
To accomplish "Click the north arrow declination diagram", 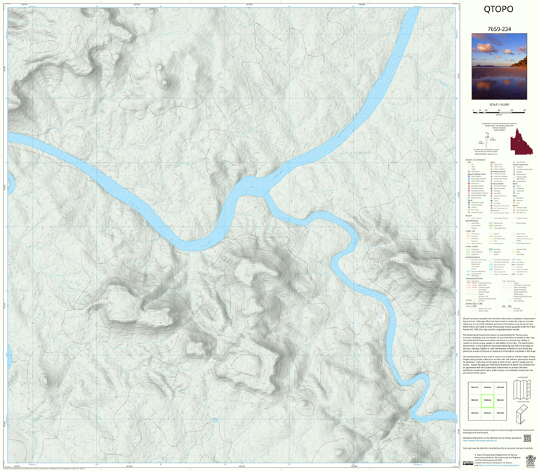I will pyautogui.click(x=487, y=140).
